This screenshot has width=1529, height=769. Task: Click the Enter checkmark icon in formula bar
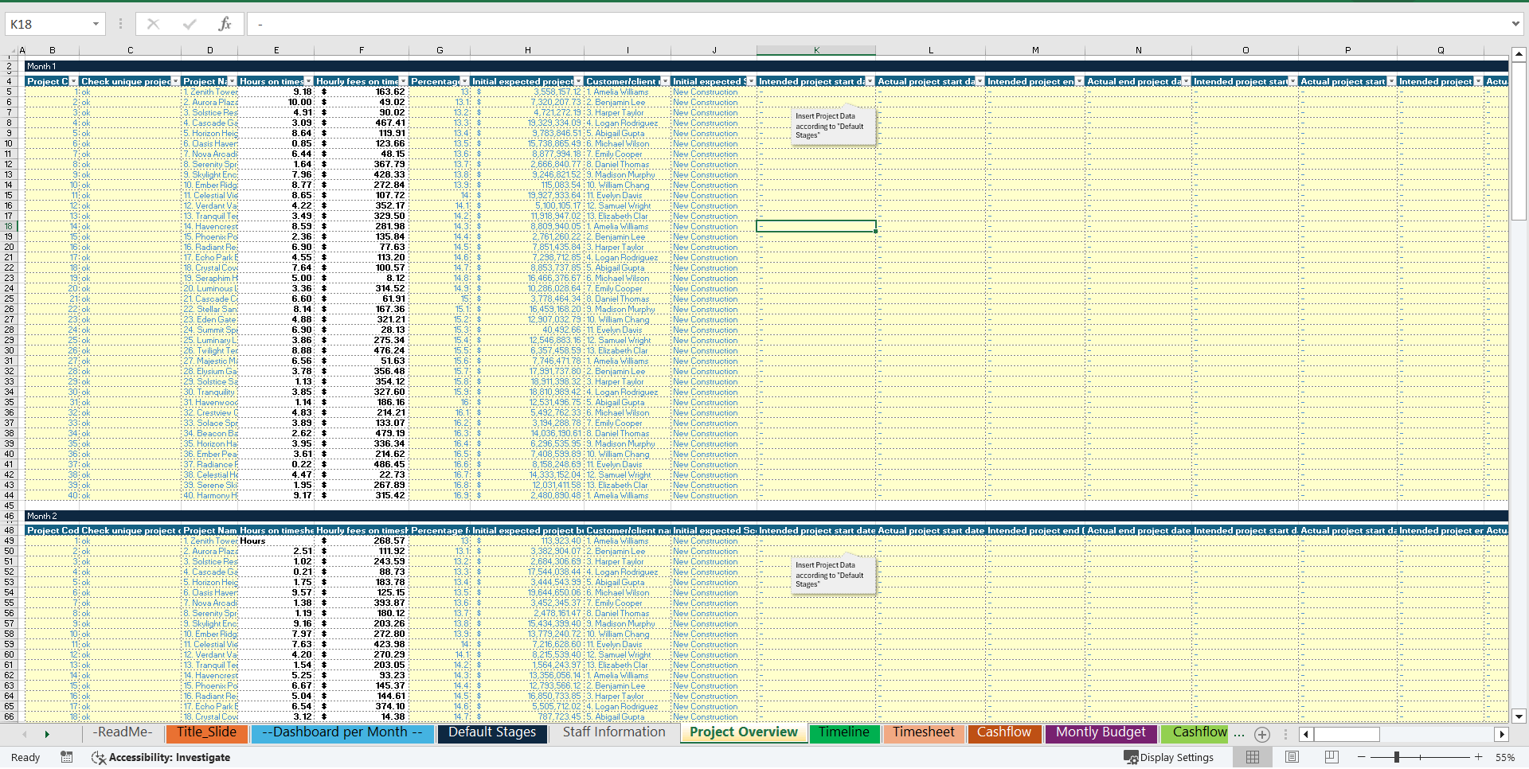[x=190, y=24]
